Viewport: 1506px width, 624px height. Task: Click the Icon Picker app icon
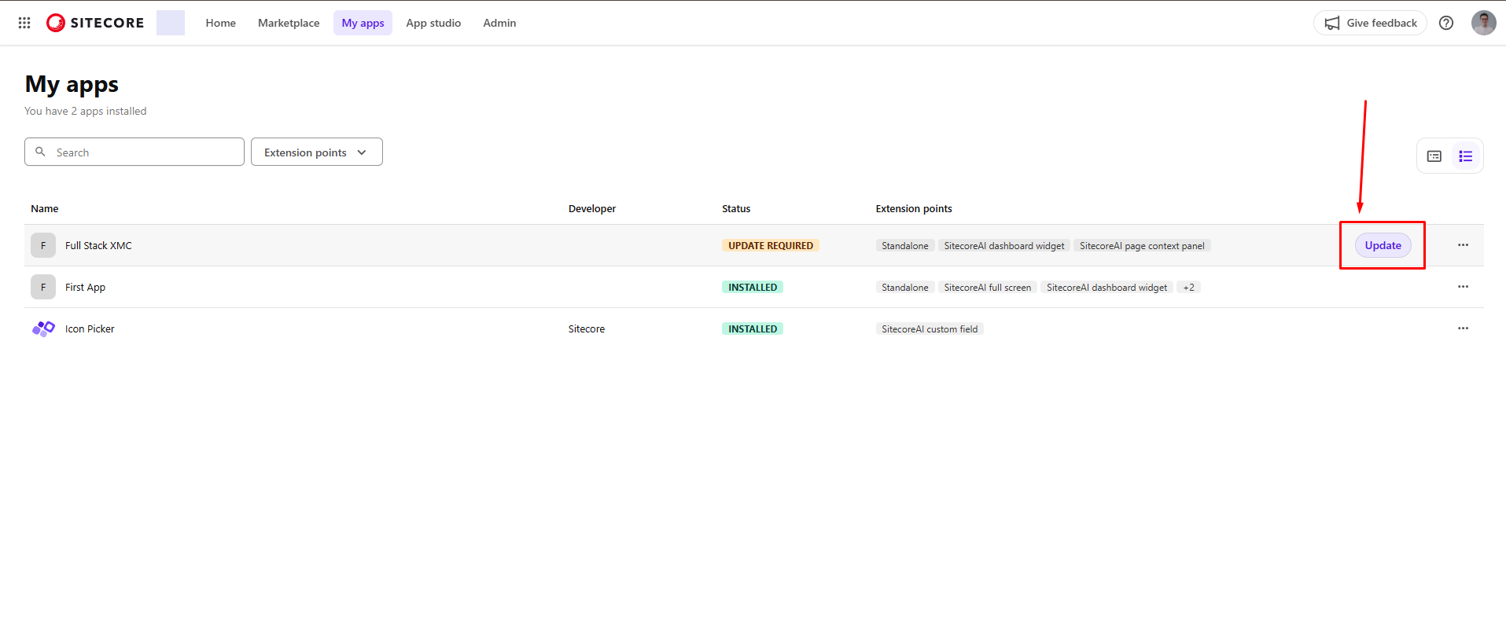tap(43, 329)
